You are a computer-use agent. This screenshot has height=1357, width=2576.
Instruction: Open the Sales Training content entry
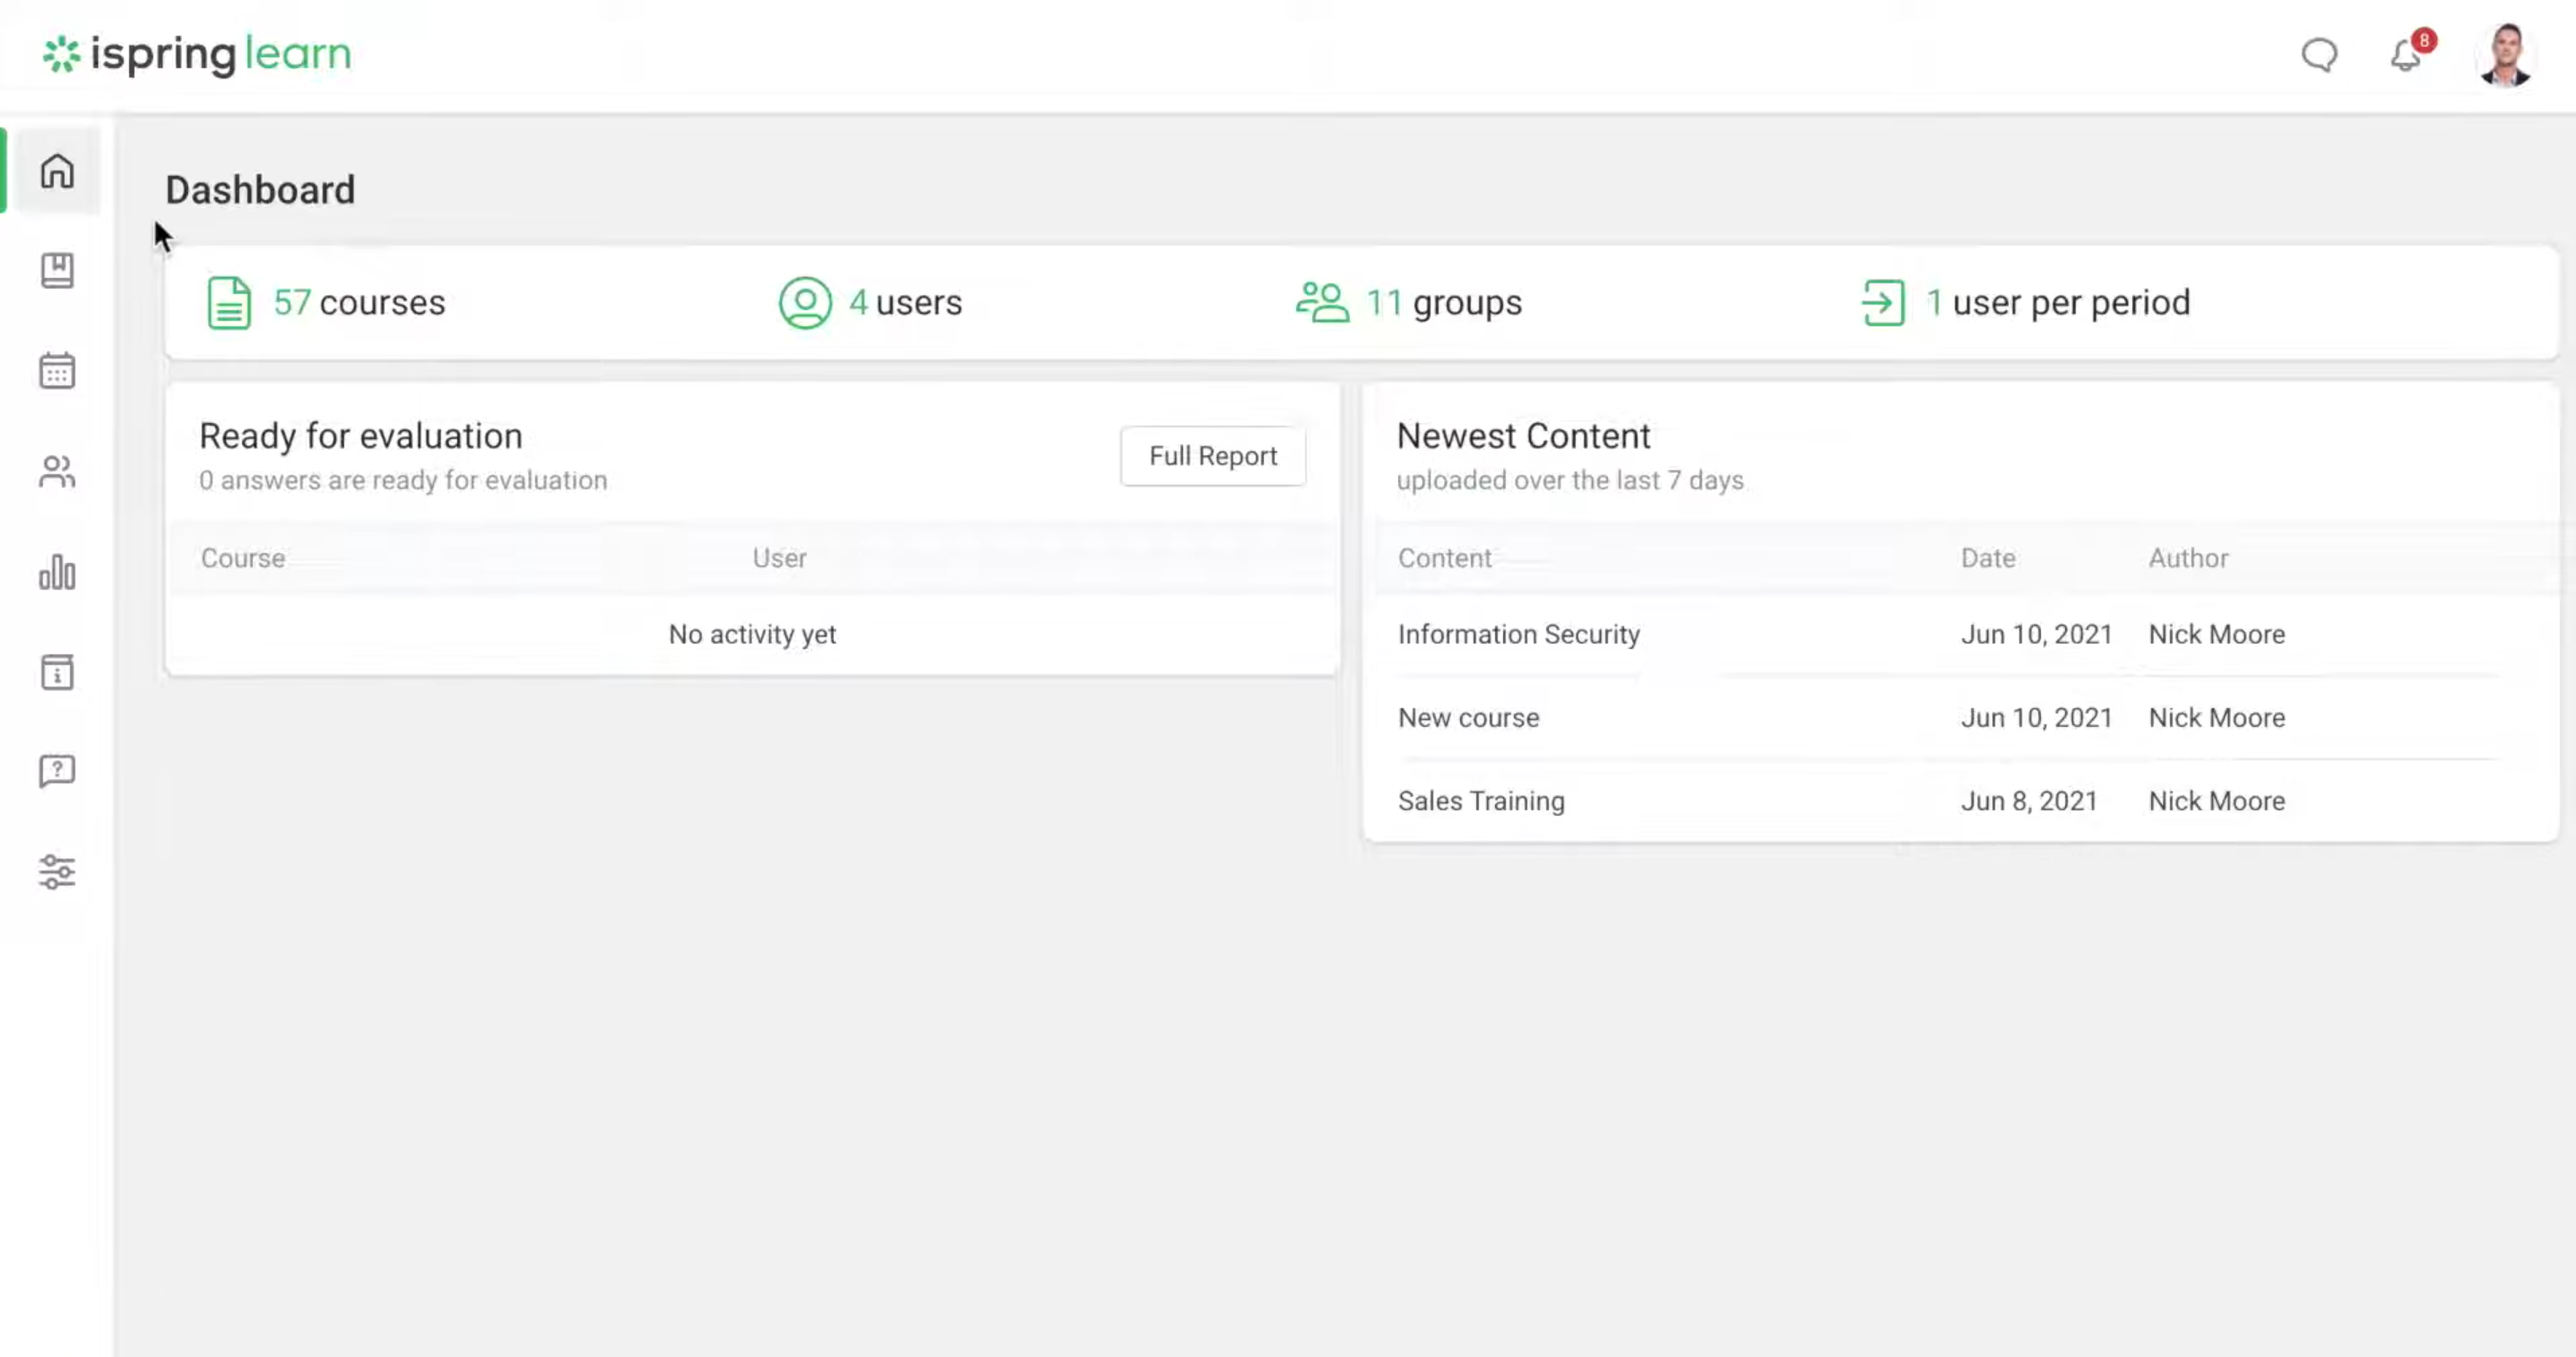[1481, 801]
